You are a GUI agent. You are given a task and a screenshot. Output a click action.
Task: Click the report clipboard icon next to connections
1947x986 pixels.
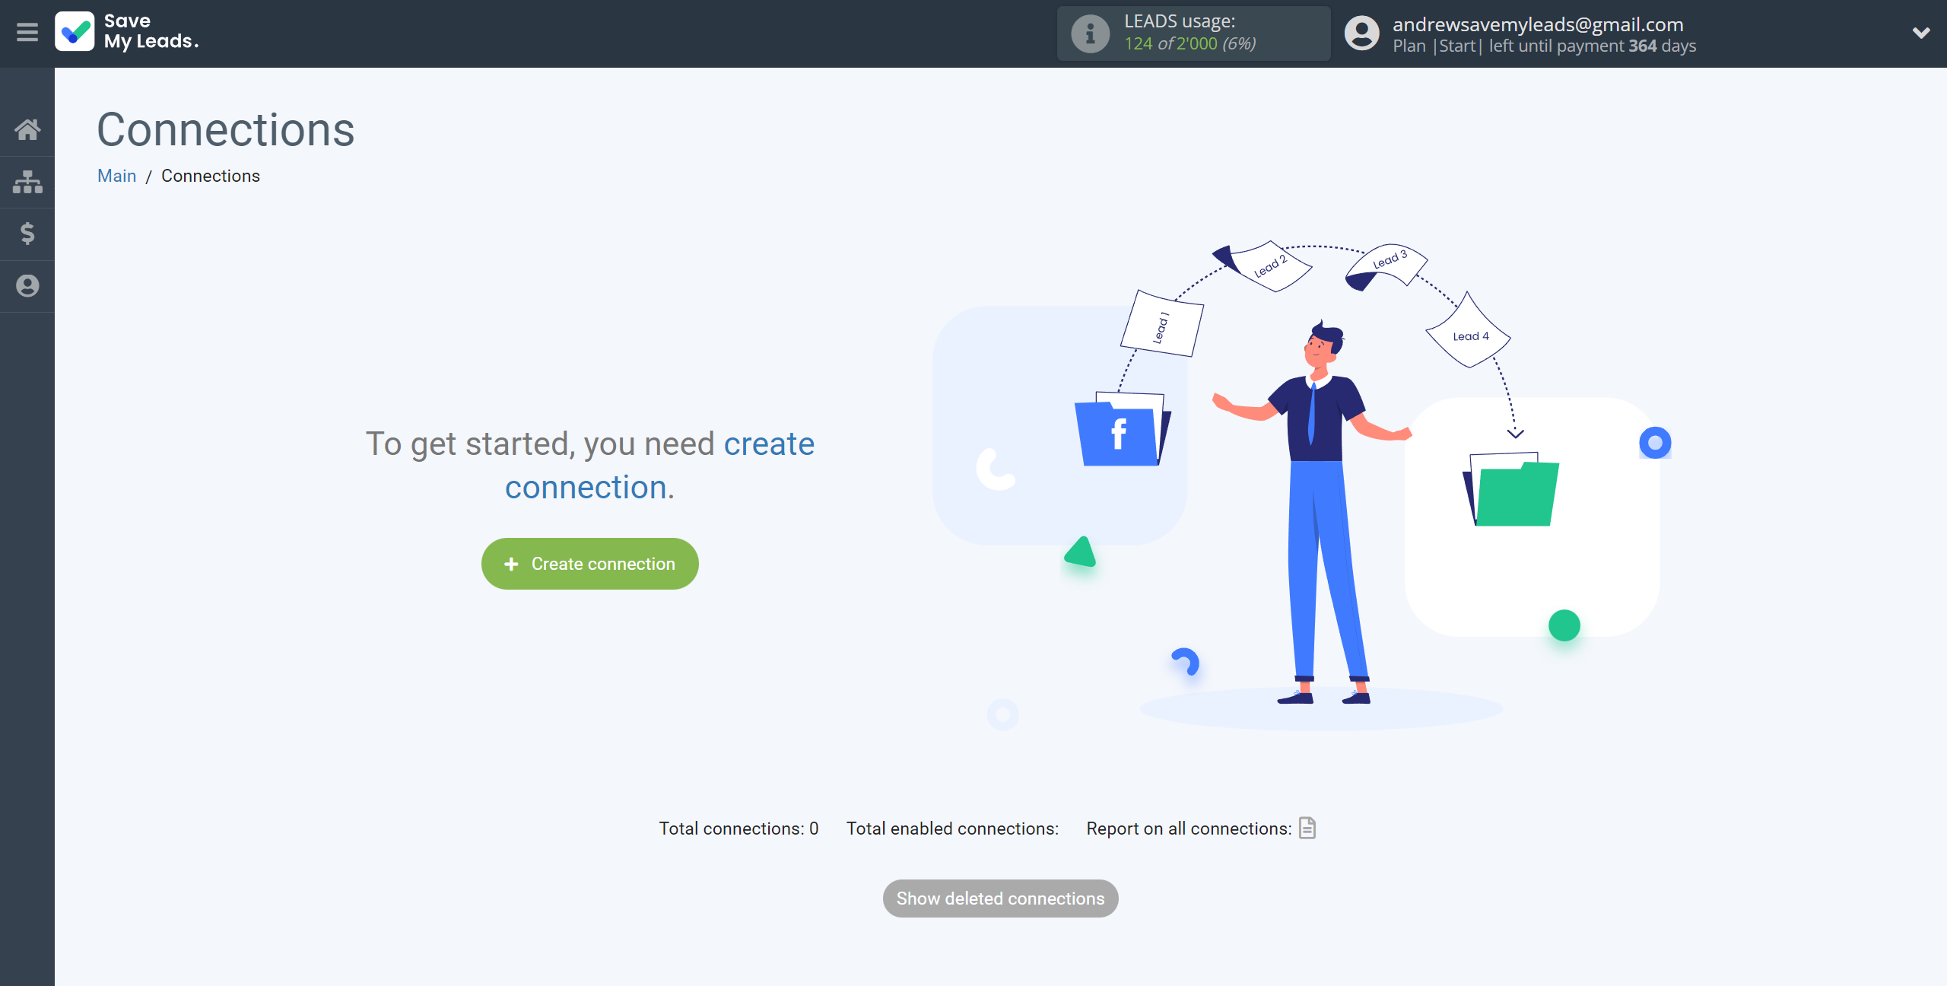(x=1308, y=828)
